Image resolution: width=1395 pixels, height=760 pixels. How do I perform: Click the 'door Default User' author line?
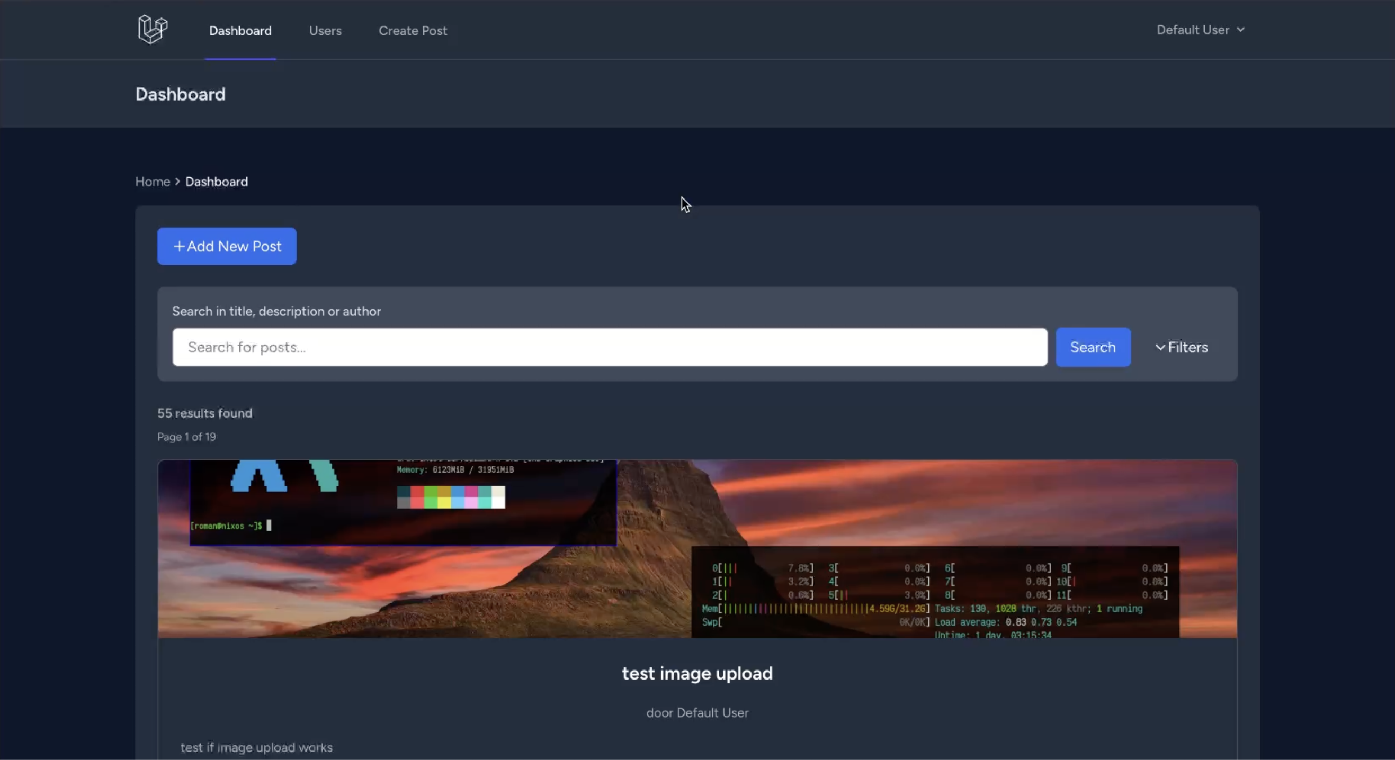[697, 713]
